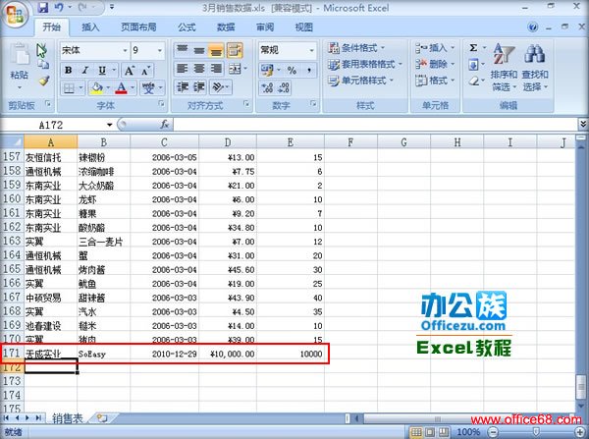This screenshot has width=589, height=439.
Task: Toggle bottom align
Action: (x=216, y=50)
